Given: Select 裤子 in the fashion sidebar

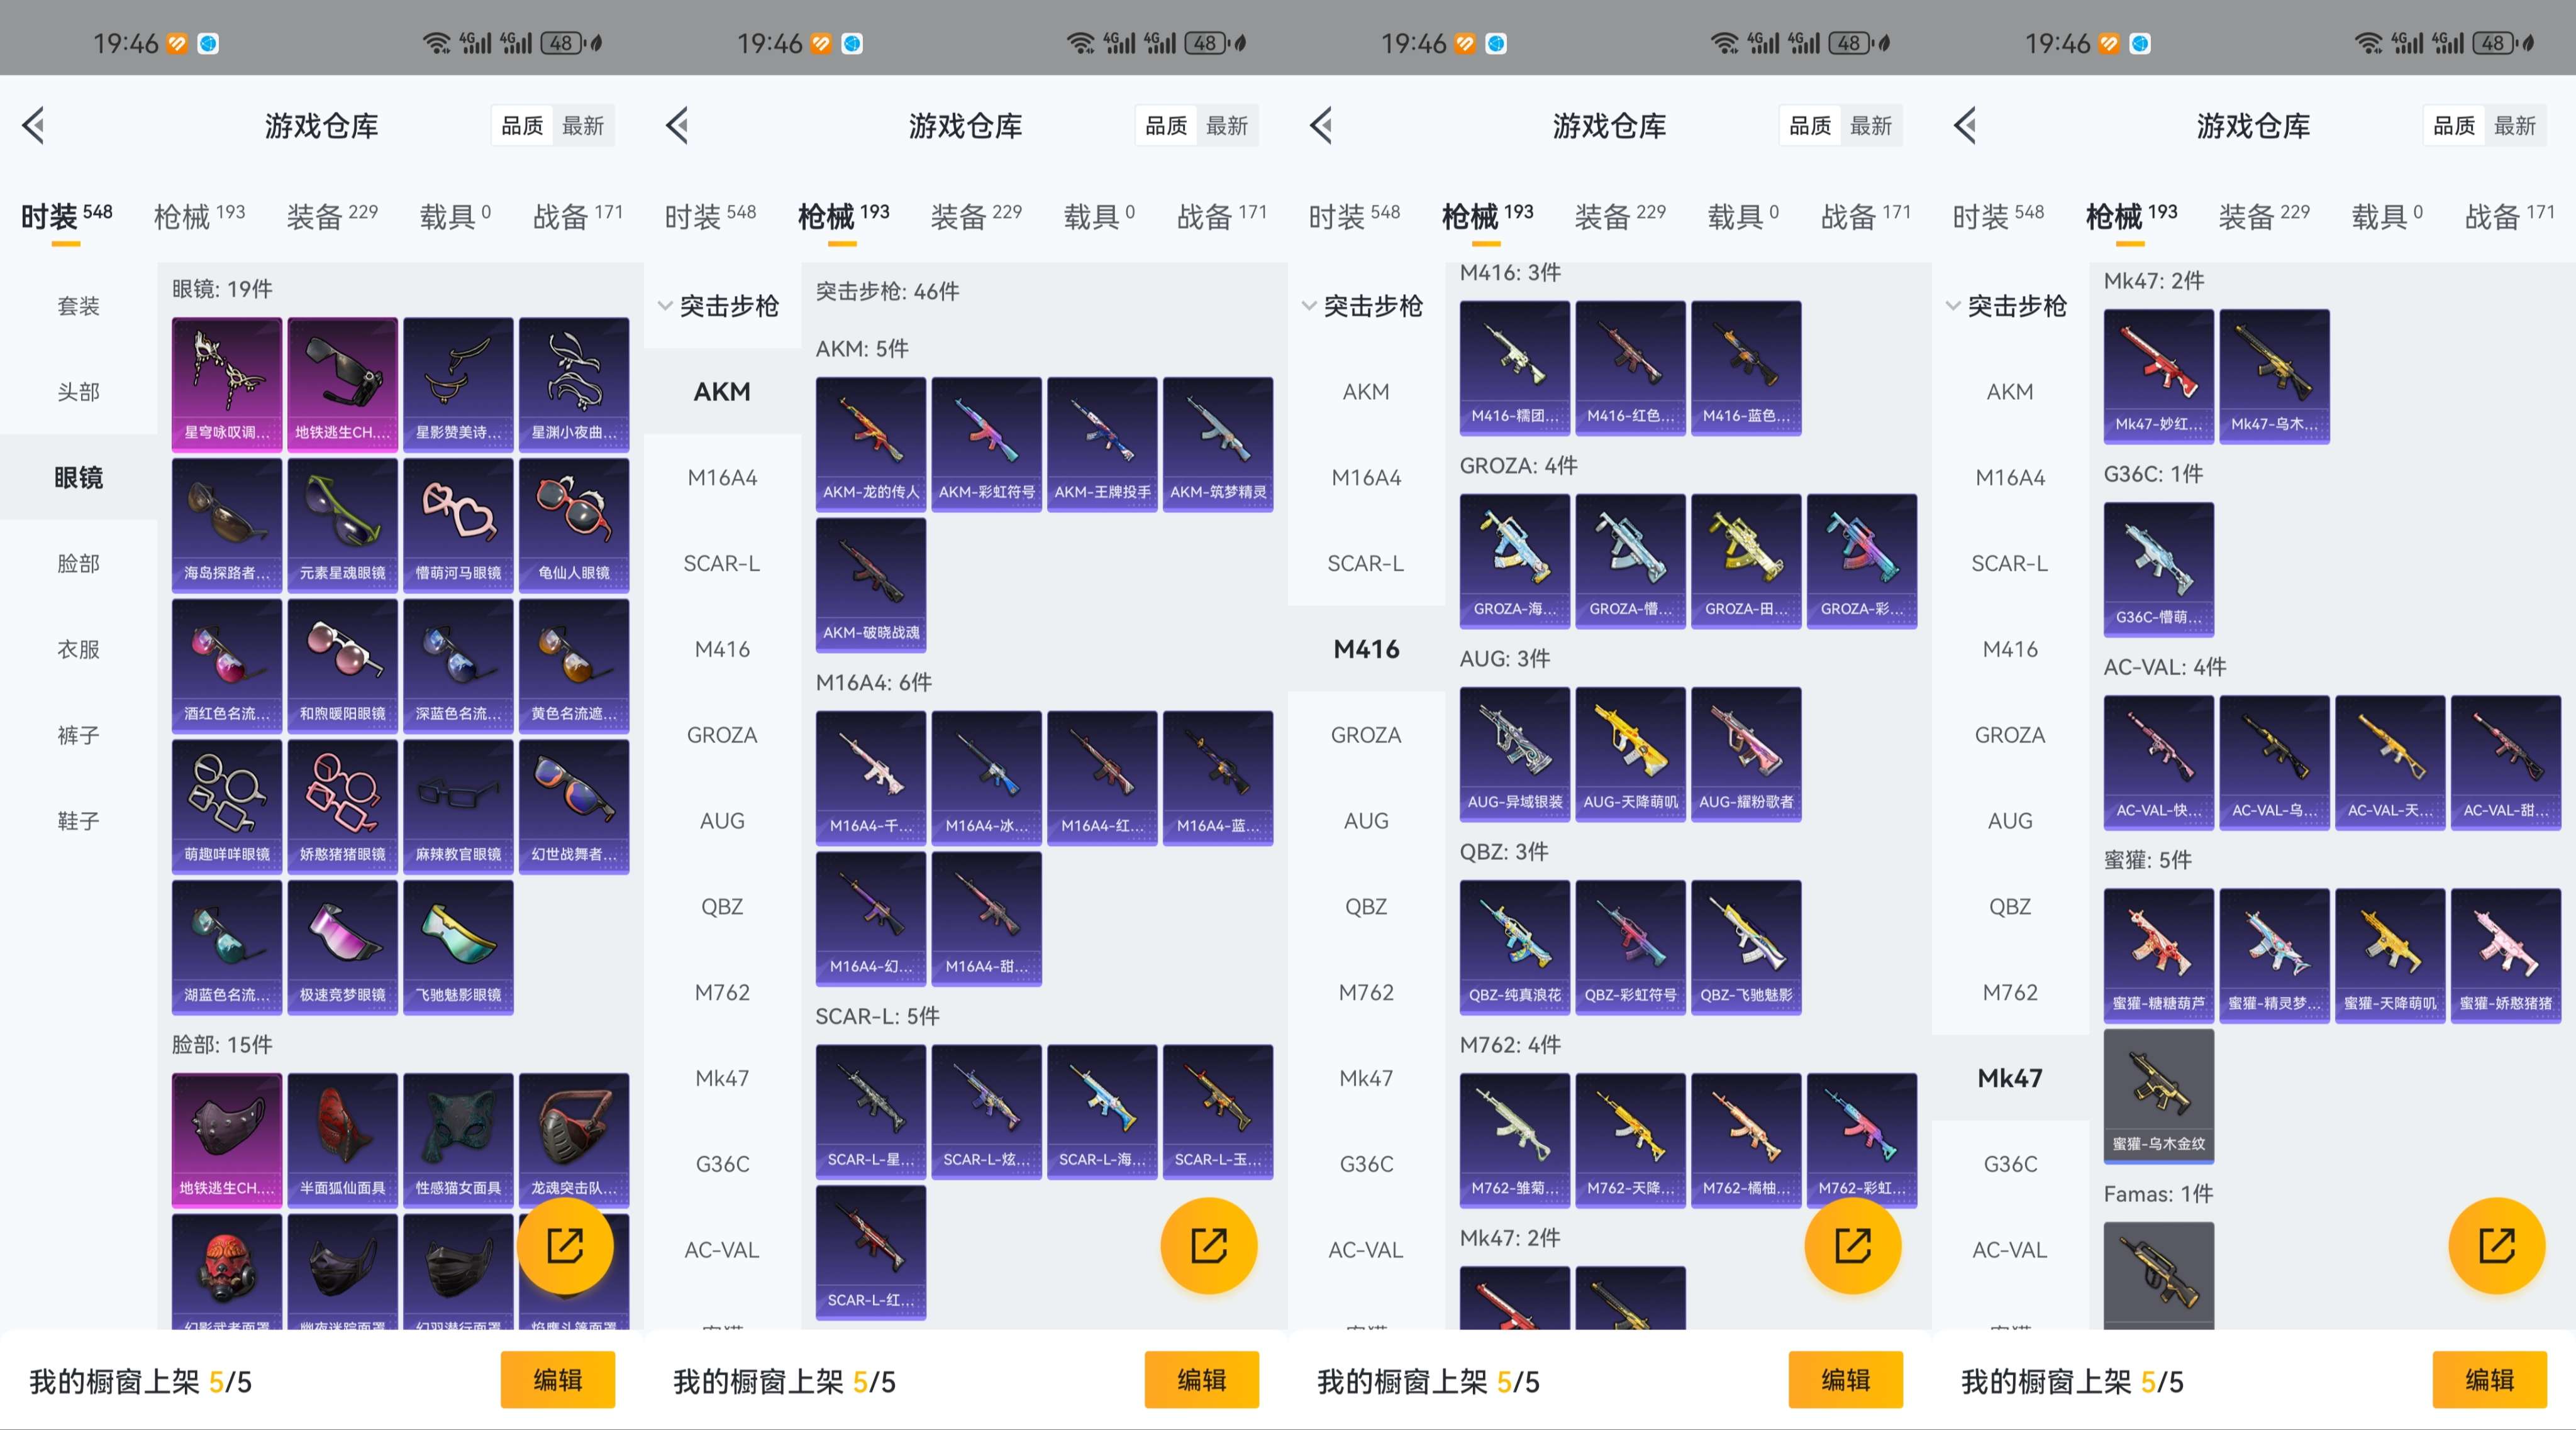Looking at the screenshot, I should coord(78,735).
